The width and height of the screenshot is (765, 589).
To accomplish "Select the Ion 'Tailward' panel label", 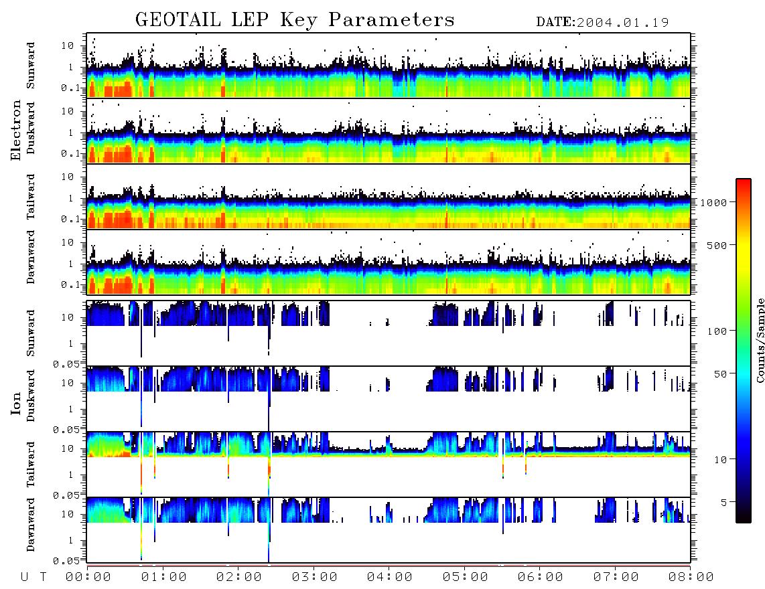I will (x=31, y=465).
